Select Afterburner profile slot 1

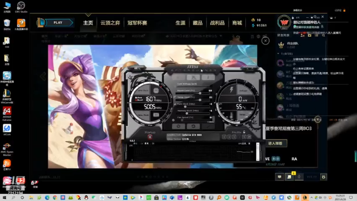pyautogui.click(x=224, y=137)
